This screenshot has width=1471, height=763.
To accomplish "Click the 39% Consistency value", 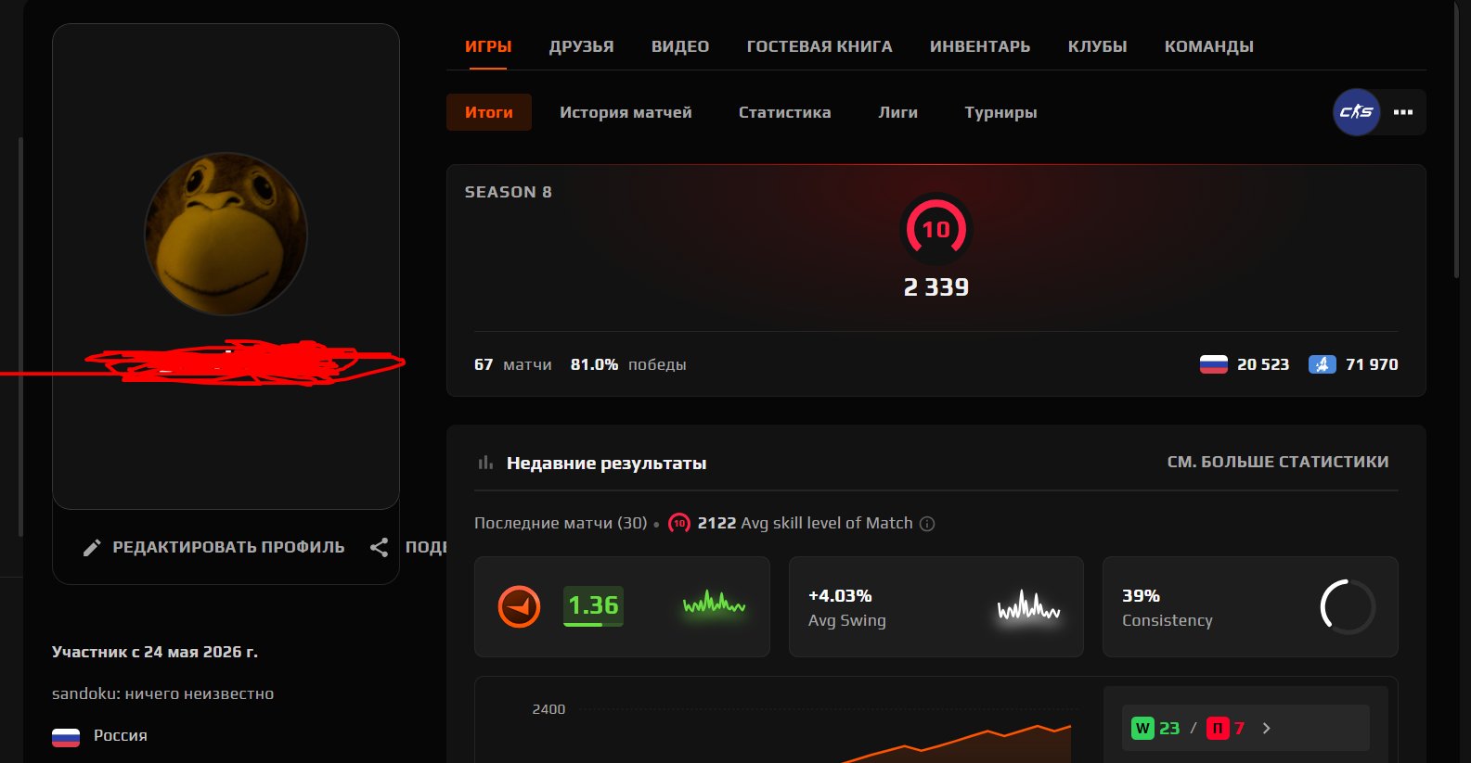I will 1141,595.
